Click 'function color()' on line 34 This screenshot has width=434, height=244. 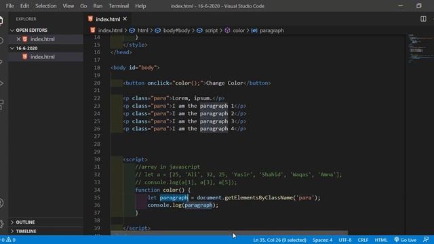tap(160, 190)
